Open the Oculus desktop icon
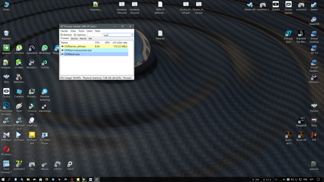Image resolution: width=324 pixels, height=182 pixels. [x=6, y=93]
